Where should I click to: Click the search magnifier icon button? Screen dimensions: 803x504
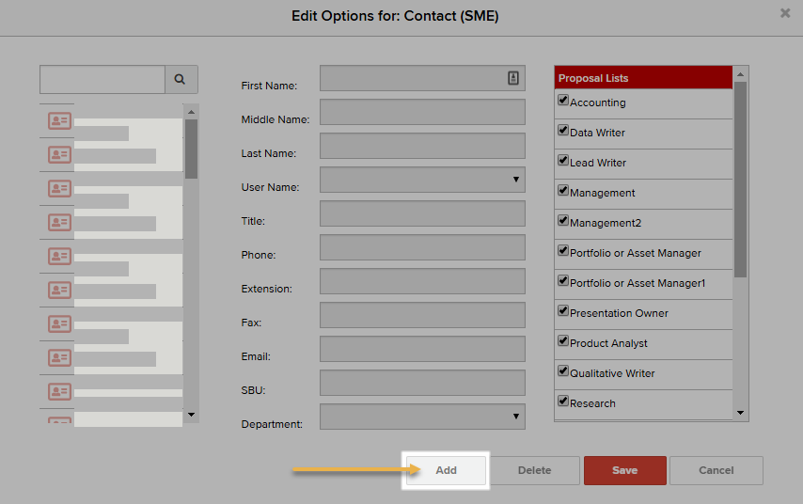181,79
